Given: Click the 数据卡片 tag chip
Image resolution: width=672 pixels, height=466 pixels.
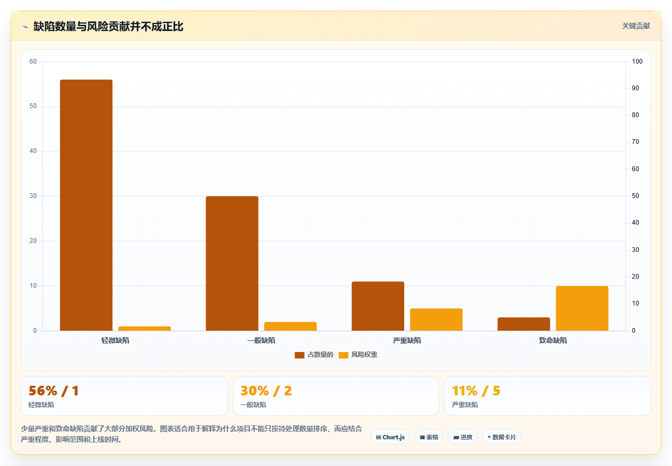Looking at the screenshot, I should tap(502, 437).
